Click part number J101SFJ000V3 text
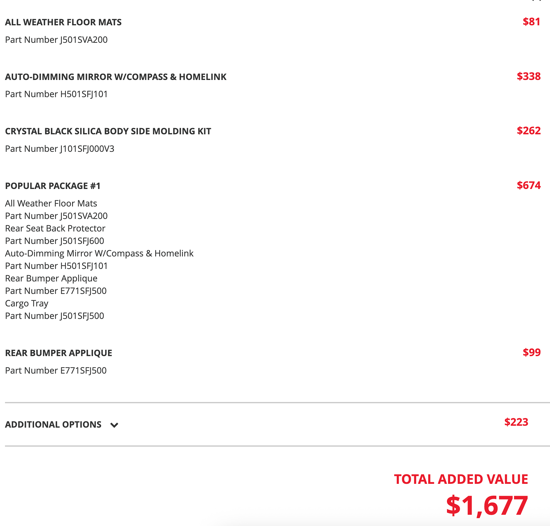The height and width of the screenshot is (526, 550). pos(87,149)
